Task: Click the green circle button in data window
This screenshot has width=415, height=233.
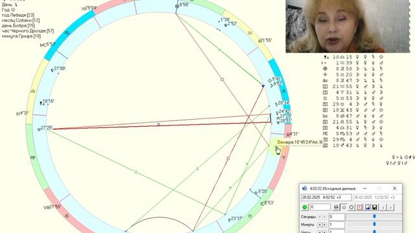Action: 305,207
